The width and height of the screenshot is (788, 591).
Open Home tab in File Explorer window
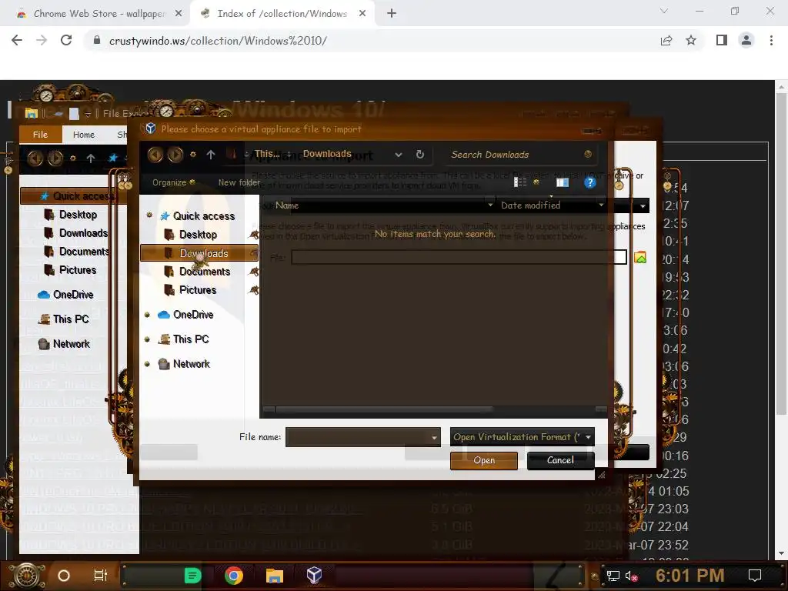click(x=83, y=135)
